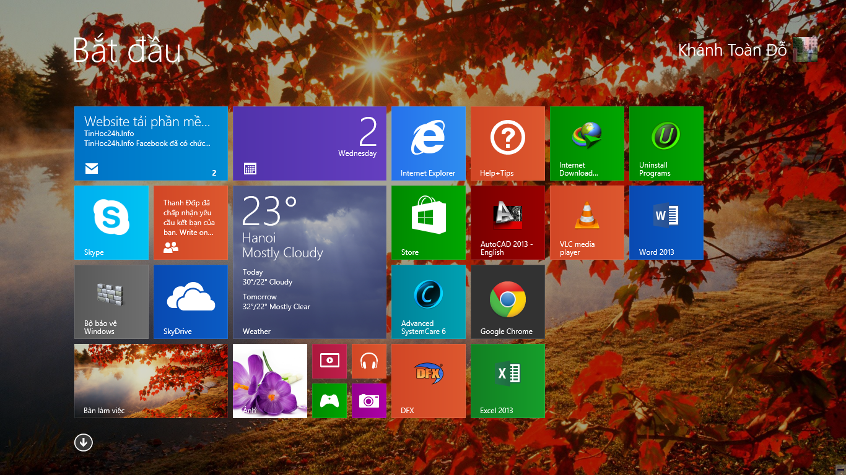Start Advanced SystemCare 6
This screenshot has width=846, height=475.
[x=428, y=301]
